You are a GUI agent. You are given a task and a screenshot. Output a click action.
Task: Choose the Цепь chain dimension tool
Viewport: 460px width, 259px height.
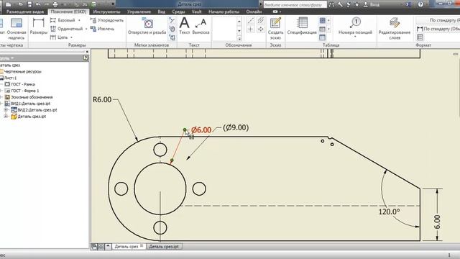click(59, 37)
